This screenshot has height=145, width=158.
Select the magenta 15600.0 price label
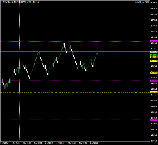[x=154, y=81]
